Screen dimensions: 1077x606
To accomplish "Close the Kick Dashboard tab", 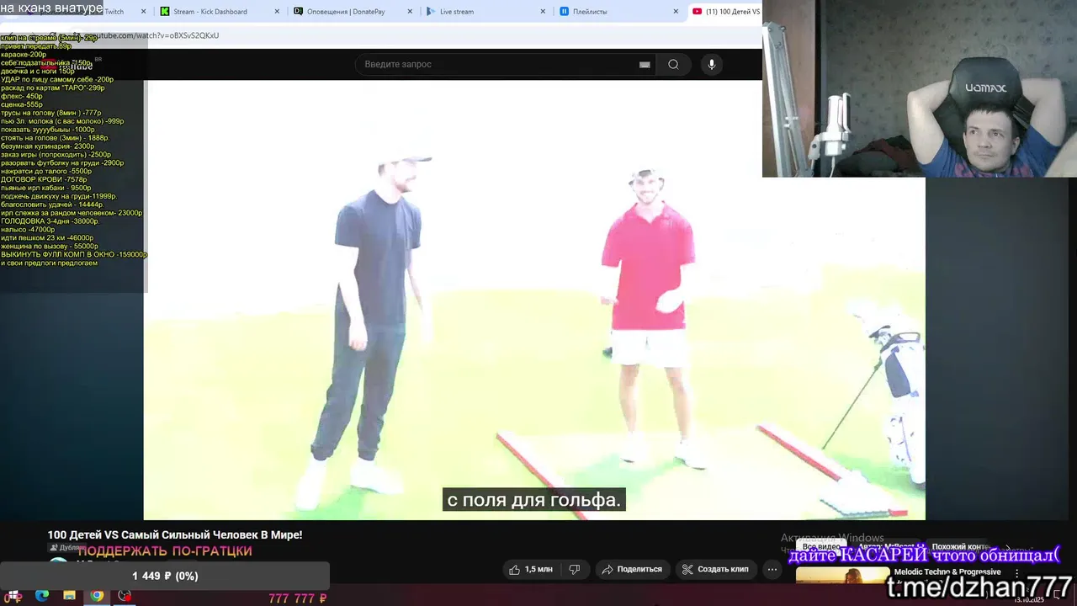I will (278, 12).
